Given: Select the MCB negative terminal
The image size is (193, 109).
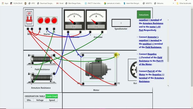Looking at the screenshot, I should click(x=32, y=29).
